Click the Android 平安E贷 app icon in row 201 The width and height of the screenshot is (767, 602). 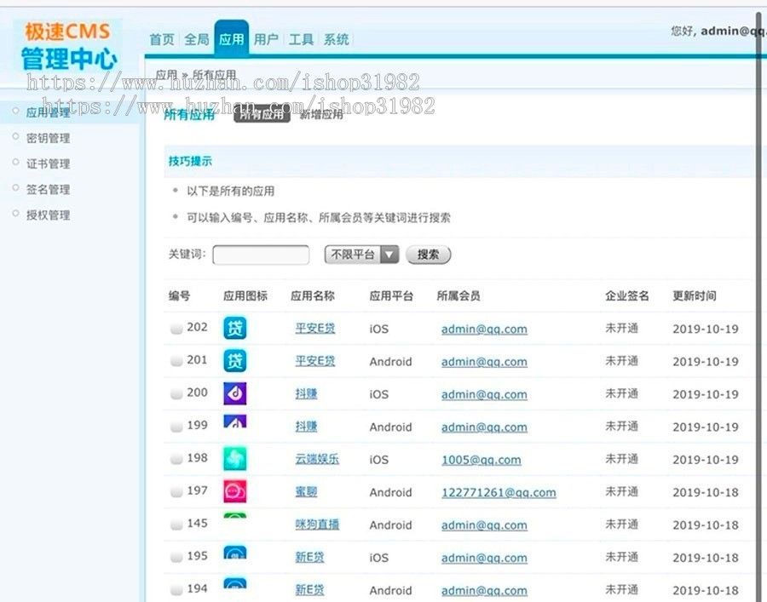click(x=234, y=360)
